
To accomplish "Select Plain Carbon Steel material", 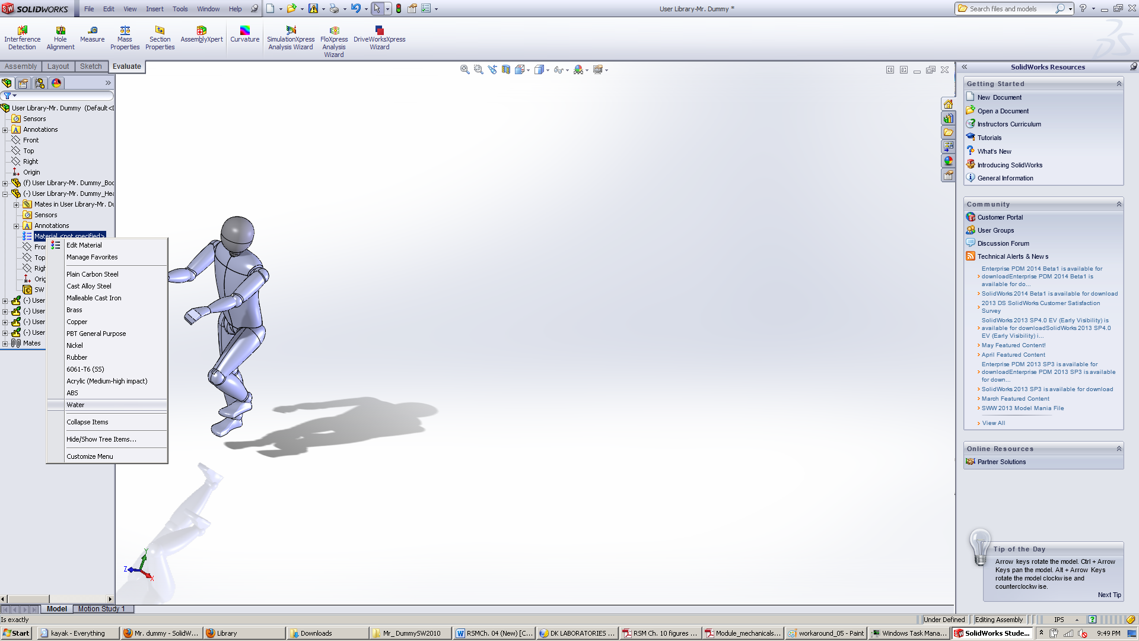I will (93, 274).
